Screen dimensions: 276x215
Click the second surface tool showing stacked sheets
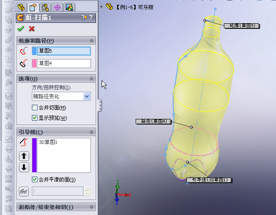pos(9,19)
